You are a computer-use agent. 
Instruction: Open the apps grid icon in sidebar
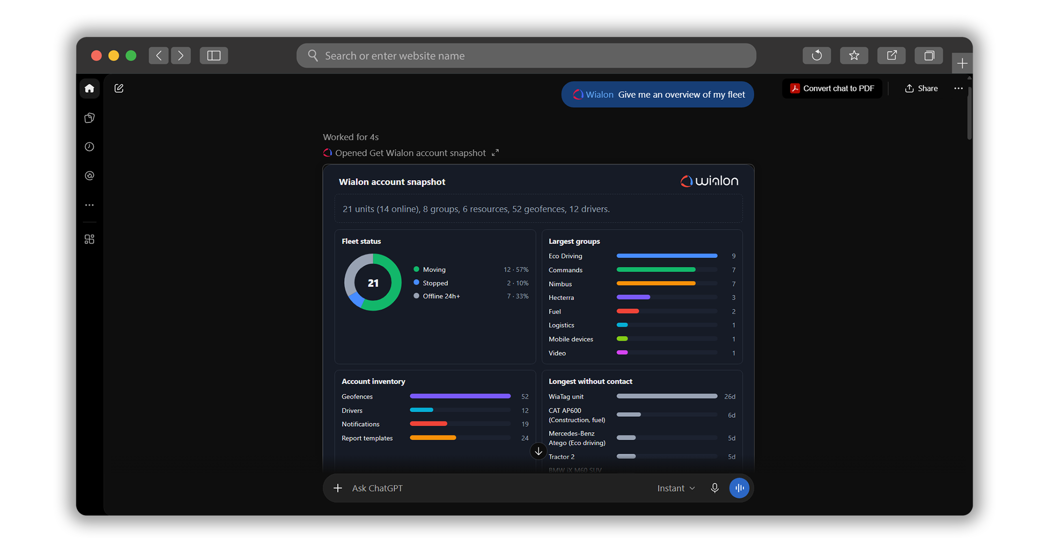click(x=89, y=240)
